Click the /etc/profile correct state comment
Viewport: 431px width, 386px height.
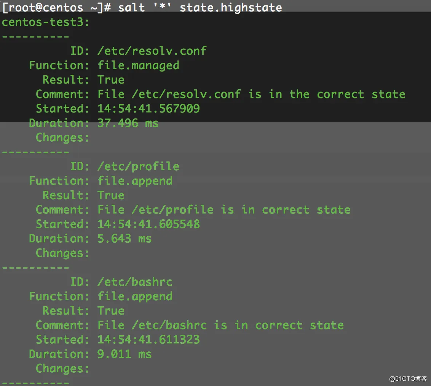(x=224, y=209)
